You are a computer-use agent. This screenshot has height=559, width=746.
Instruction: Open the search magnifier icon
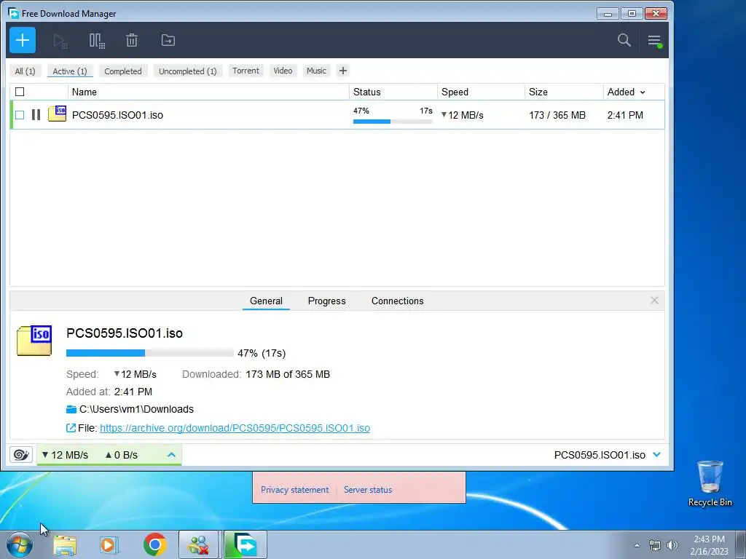coord(624,40)
